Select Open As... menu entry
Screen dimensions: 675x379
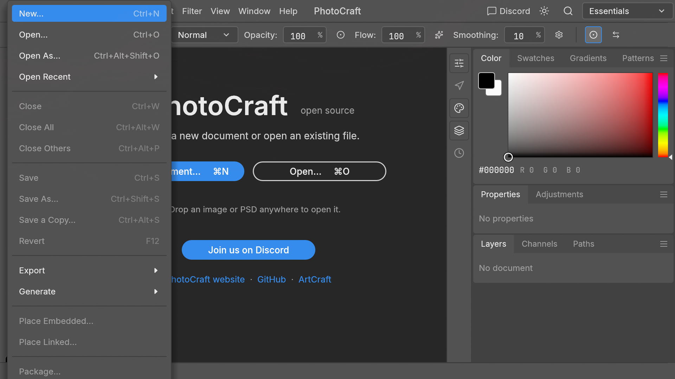click(89, 56)
